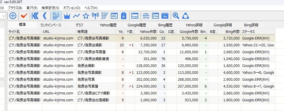284x111 pixels.
Task: Click the Google count 923,000 cell
Action: click(x=188, y=100)
